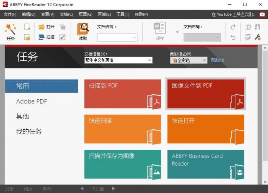Go to previous page arrow in status bar
The height and width of the screenshot is (193, 268).
pos(82,189)
